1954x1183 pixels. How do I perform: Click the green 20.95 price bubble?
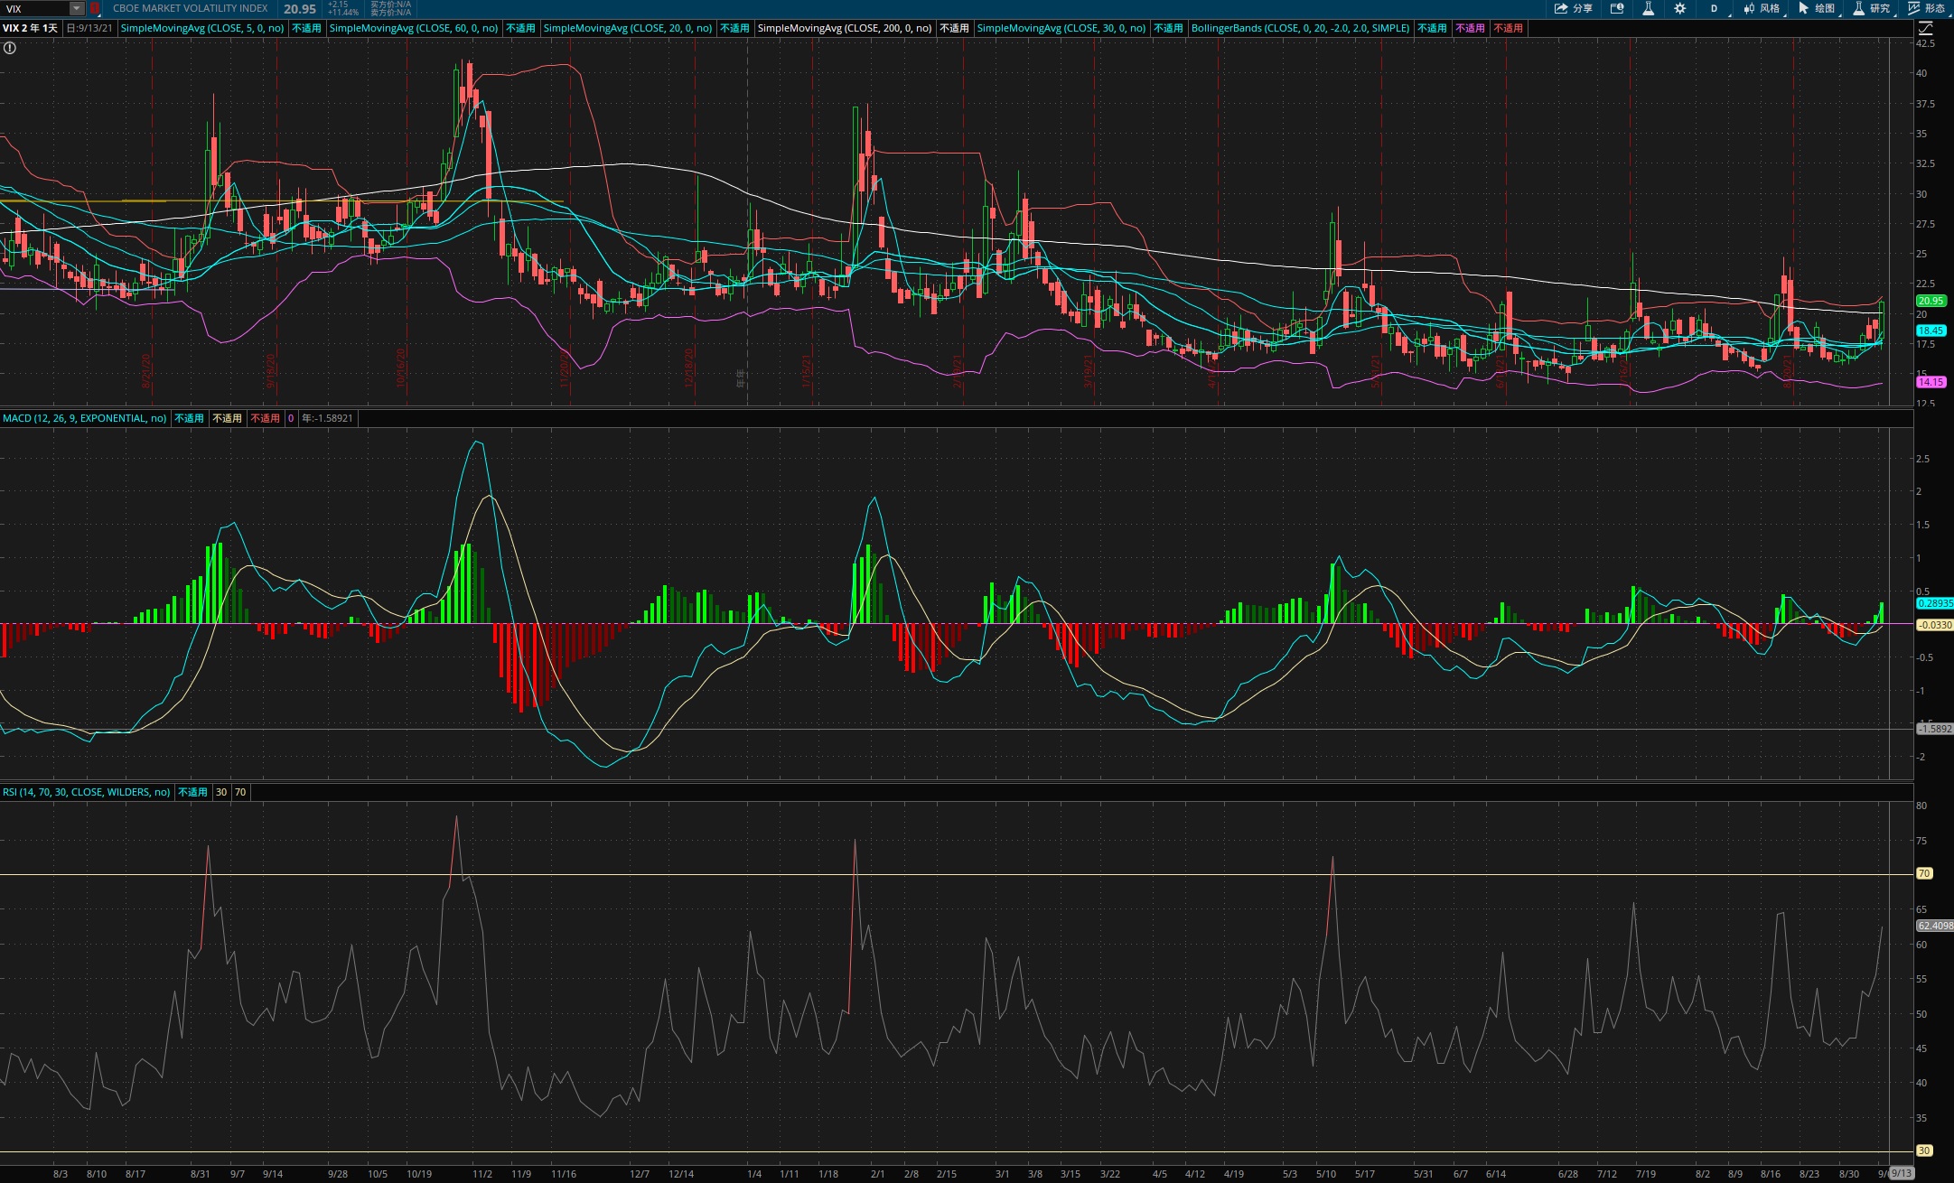tap(1931, 301)
